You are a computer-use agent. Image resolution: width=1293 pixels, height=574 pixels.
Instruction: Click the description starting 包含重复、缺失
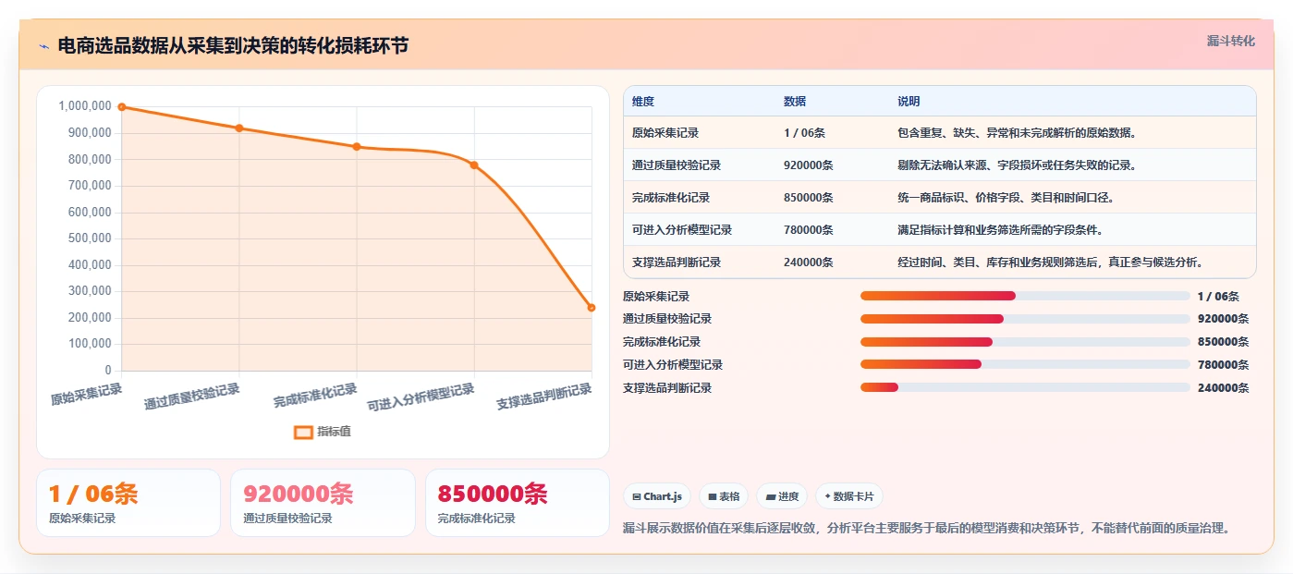click(1017, 133)
